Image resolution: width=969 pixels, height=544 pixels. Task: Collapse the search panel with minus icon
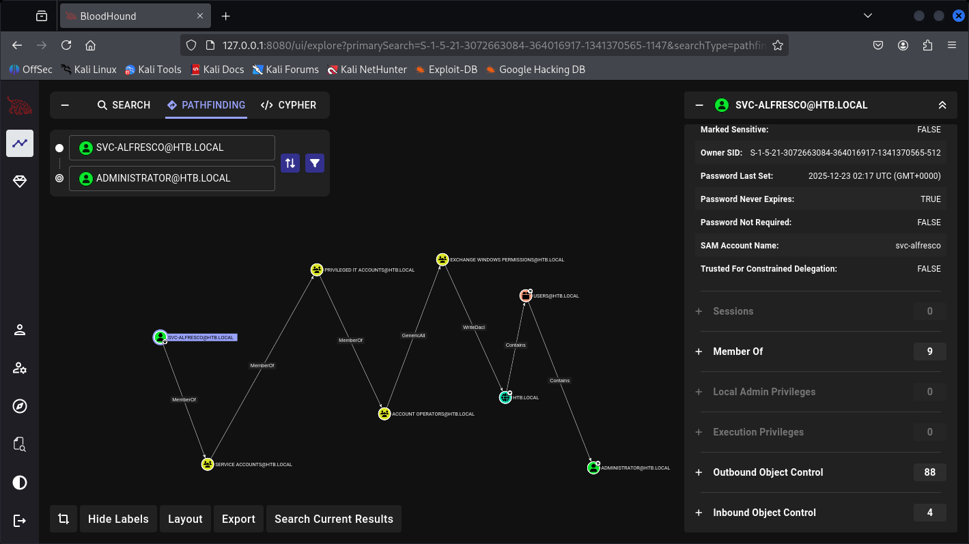[x=65, y=105]
